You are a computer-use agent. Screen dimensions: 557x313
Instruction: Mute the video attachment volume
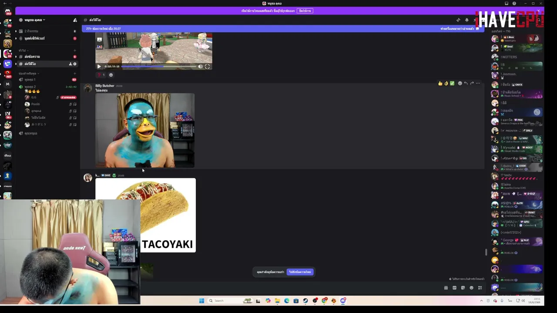[200, 67]
